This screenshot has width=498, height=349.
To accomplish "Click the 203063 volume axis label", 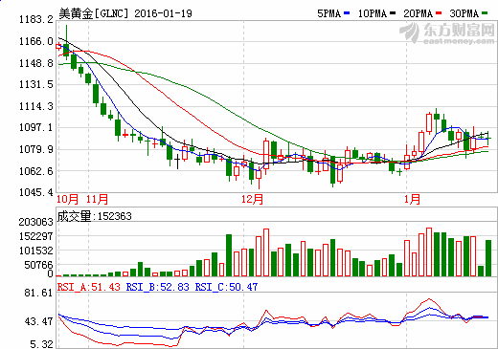I will [x=35, y=222].
